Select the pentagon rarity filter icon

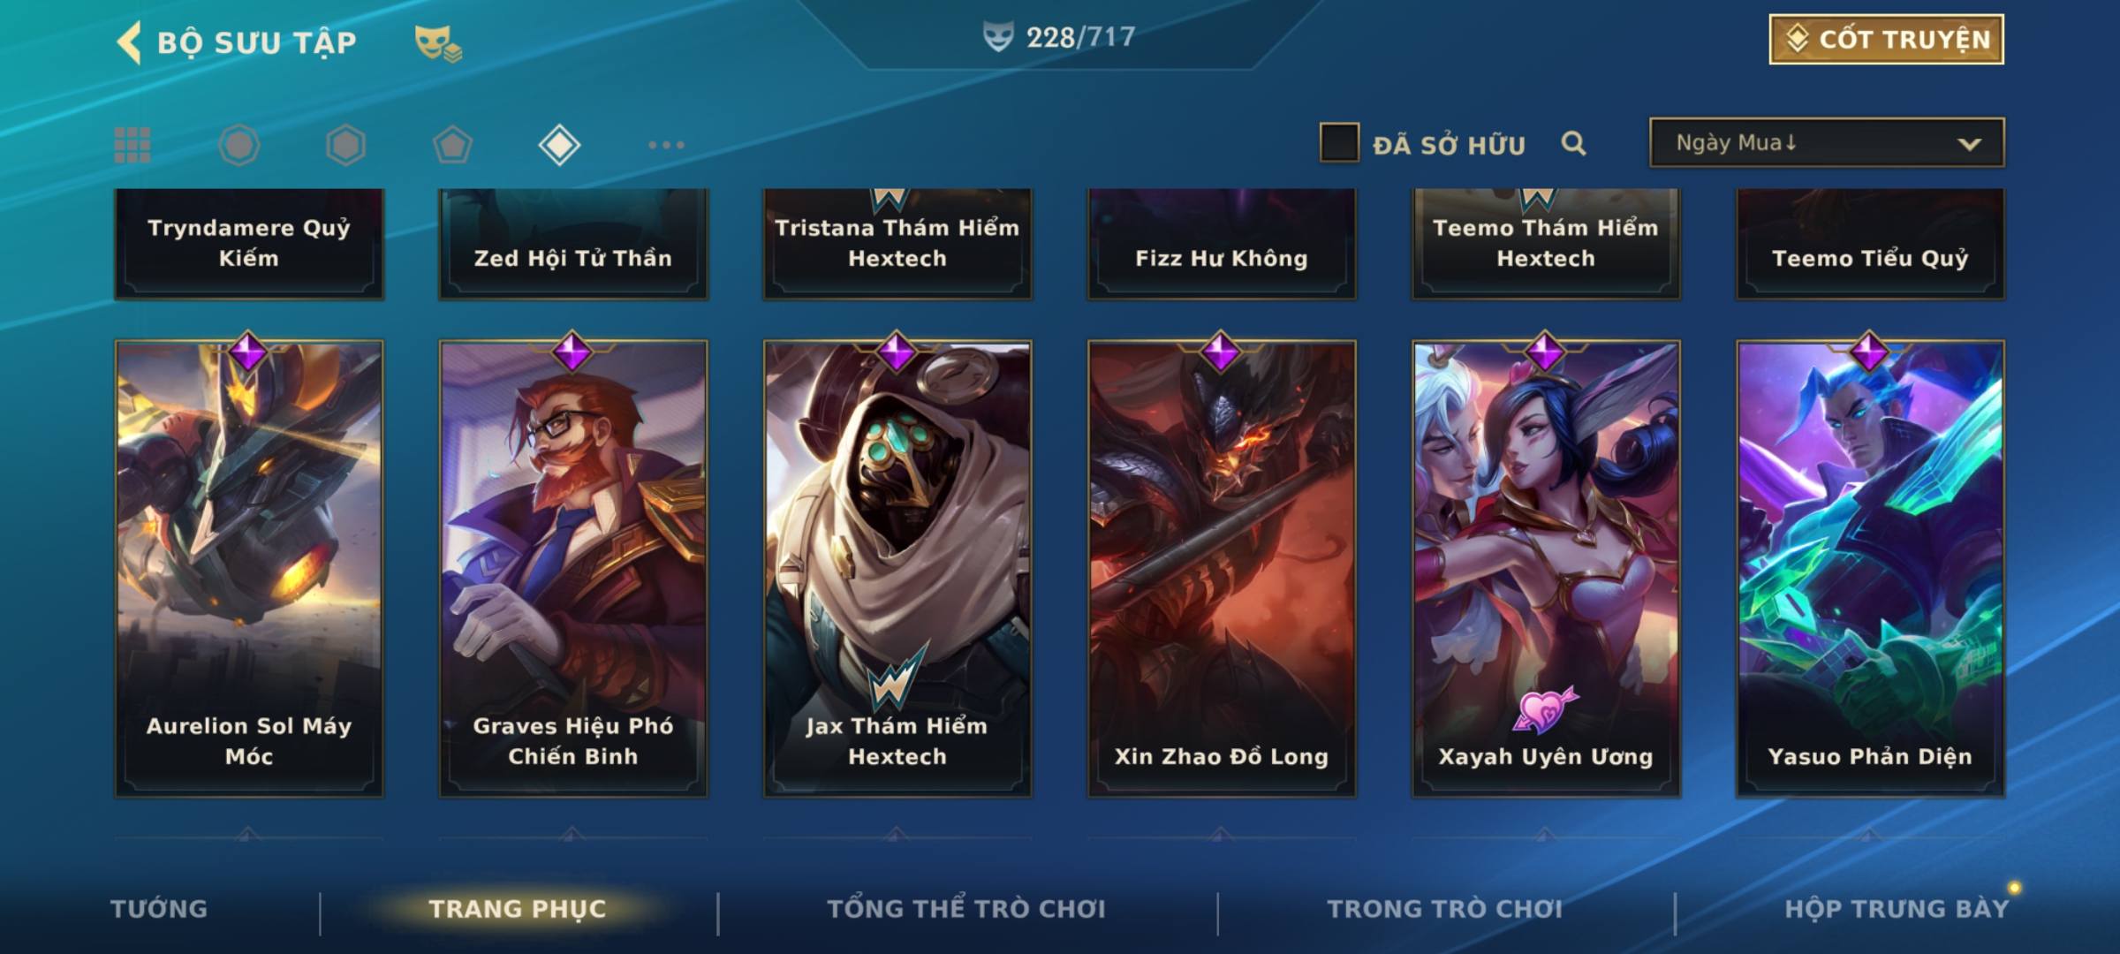(452, 145)
